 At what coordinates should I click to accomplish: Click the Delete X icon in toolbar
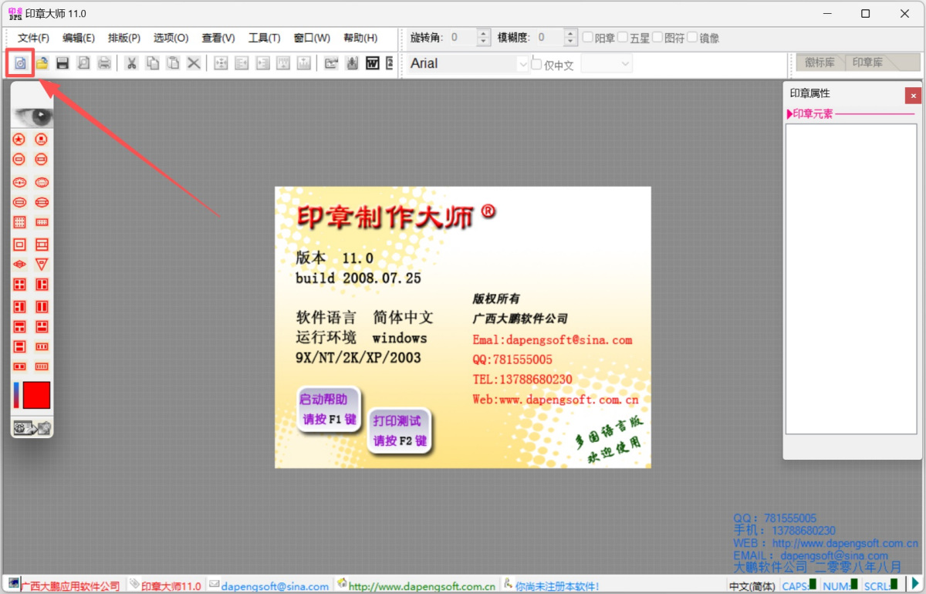194,63
